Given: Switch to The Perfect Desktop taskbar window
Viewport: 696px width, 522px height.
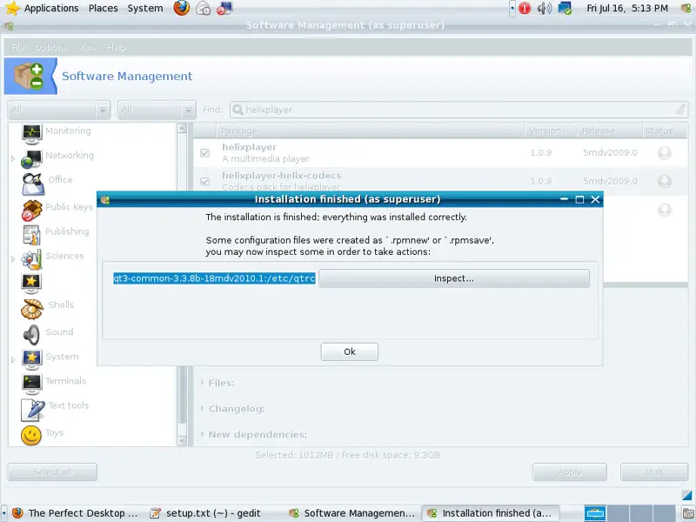Looking at the screenshot, I should tap(75, 513).
